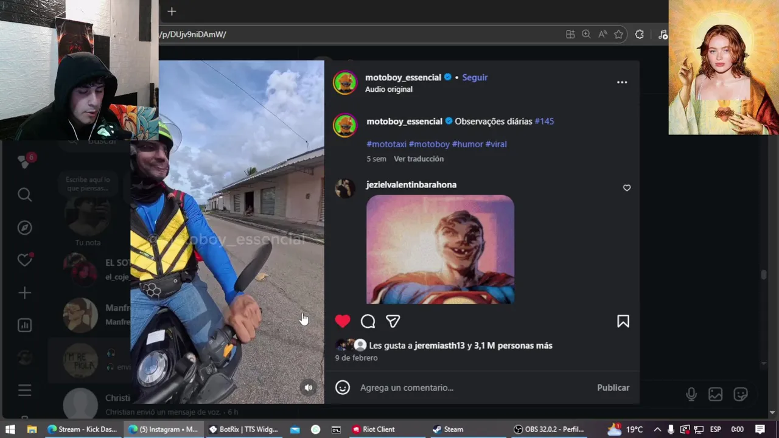Open the three-dot post options menu
The image size is (779, 438).
(622, 82)
